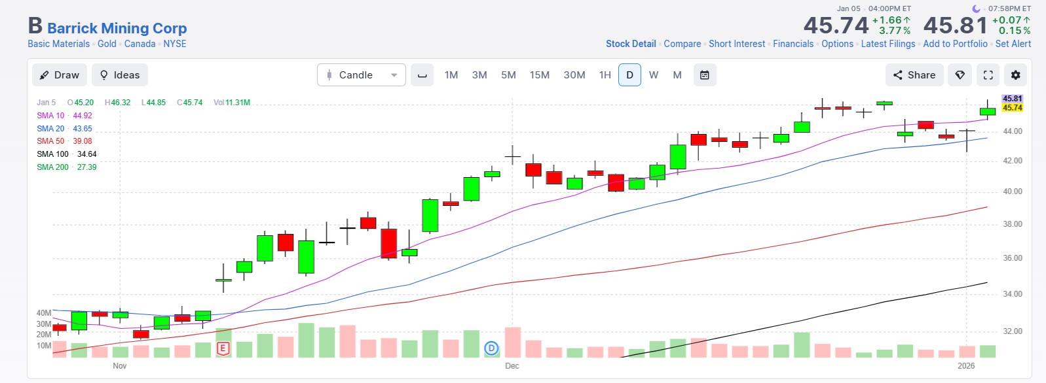The width and height of the screenshot is (1046, 383).
Task: Click the diamond premium icon
Action: [x=960, y=75]
